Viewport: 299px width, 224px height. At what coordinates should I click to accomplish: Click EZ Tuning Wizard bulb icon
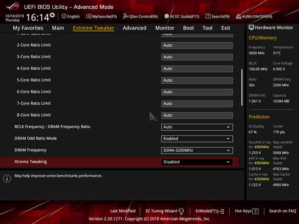[181, 211]
